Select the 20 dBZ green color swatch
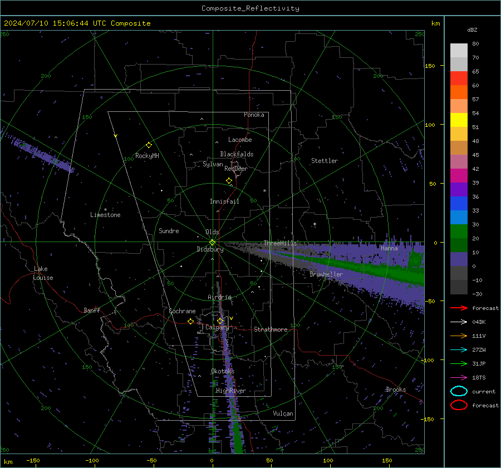The image size is (501, 468). coord(459,231)
